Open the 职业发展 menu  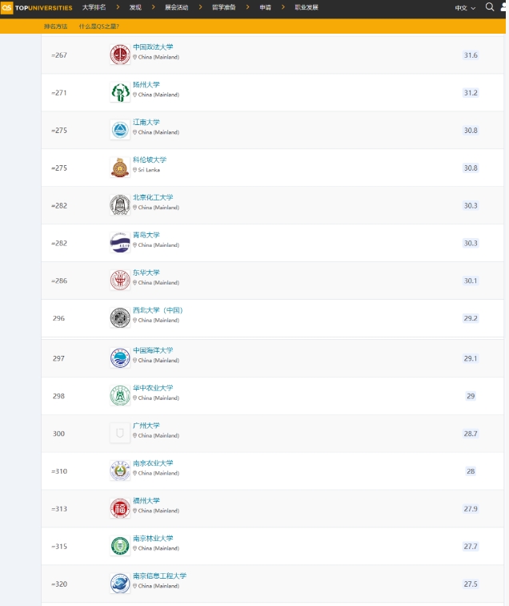coord(307,7)
